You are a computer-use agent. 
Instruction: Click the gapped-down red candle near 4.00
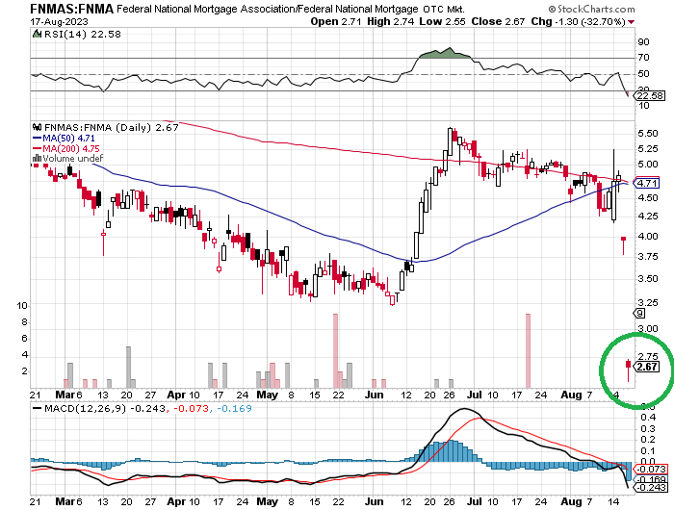click(x=623, y=245)
